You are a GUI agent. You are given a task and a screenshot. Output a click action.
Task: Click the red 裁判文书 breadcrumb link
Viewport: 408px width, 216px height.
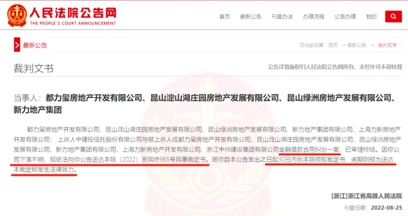coord(387,45)
